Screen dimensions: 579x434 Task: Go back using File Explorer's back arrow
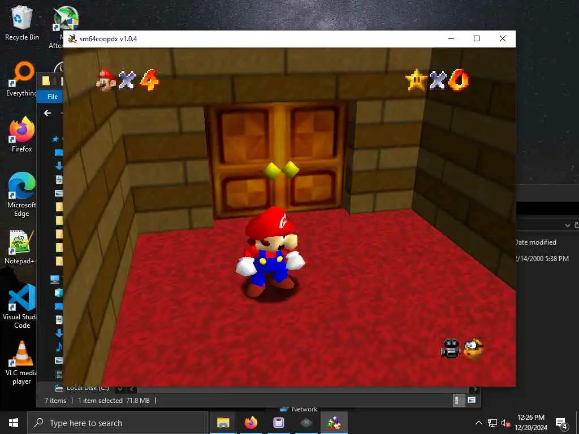47,113
